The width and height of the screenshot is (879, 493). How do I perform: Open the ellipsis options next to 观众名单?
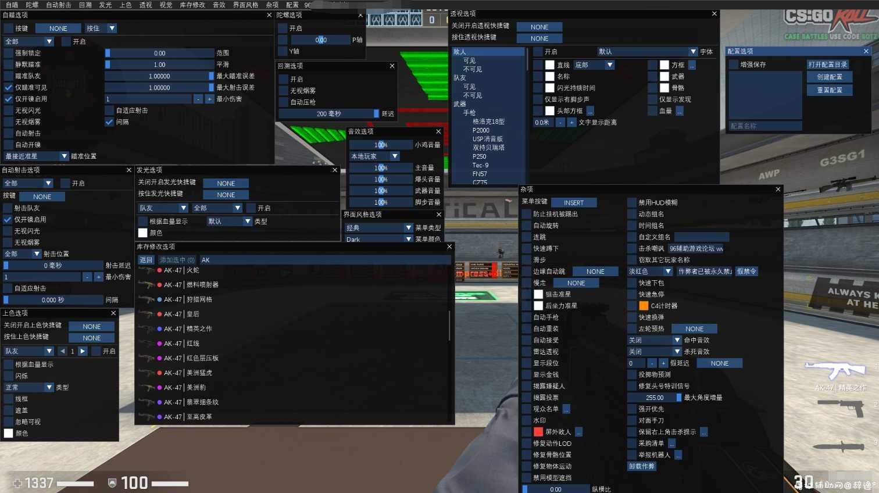point(566,409)
